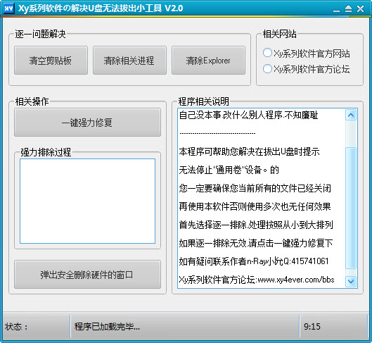Click the XY app logo in title bar
This screenshot has height=343, width=372.
8,8
